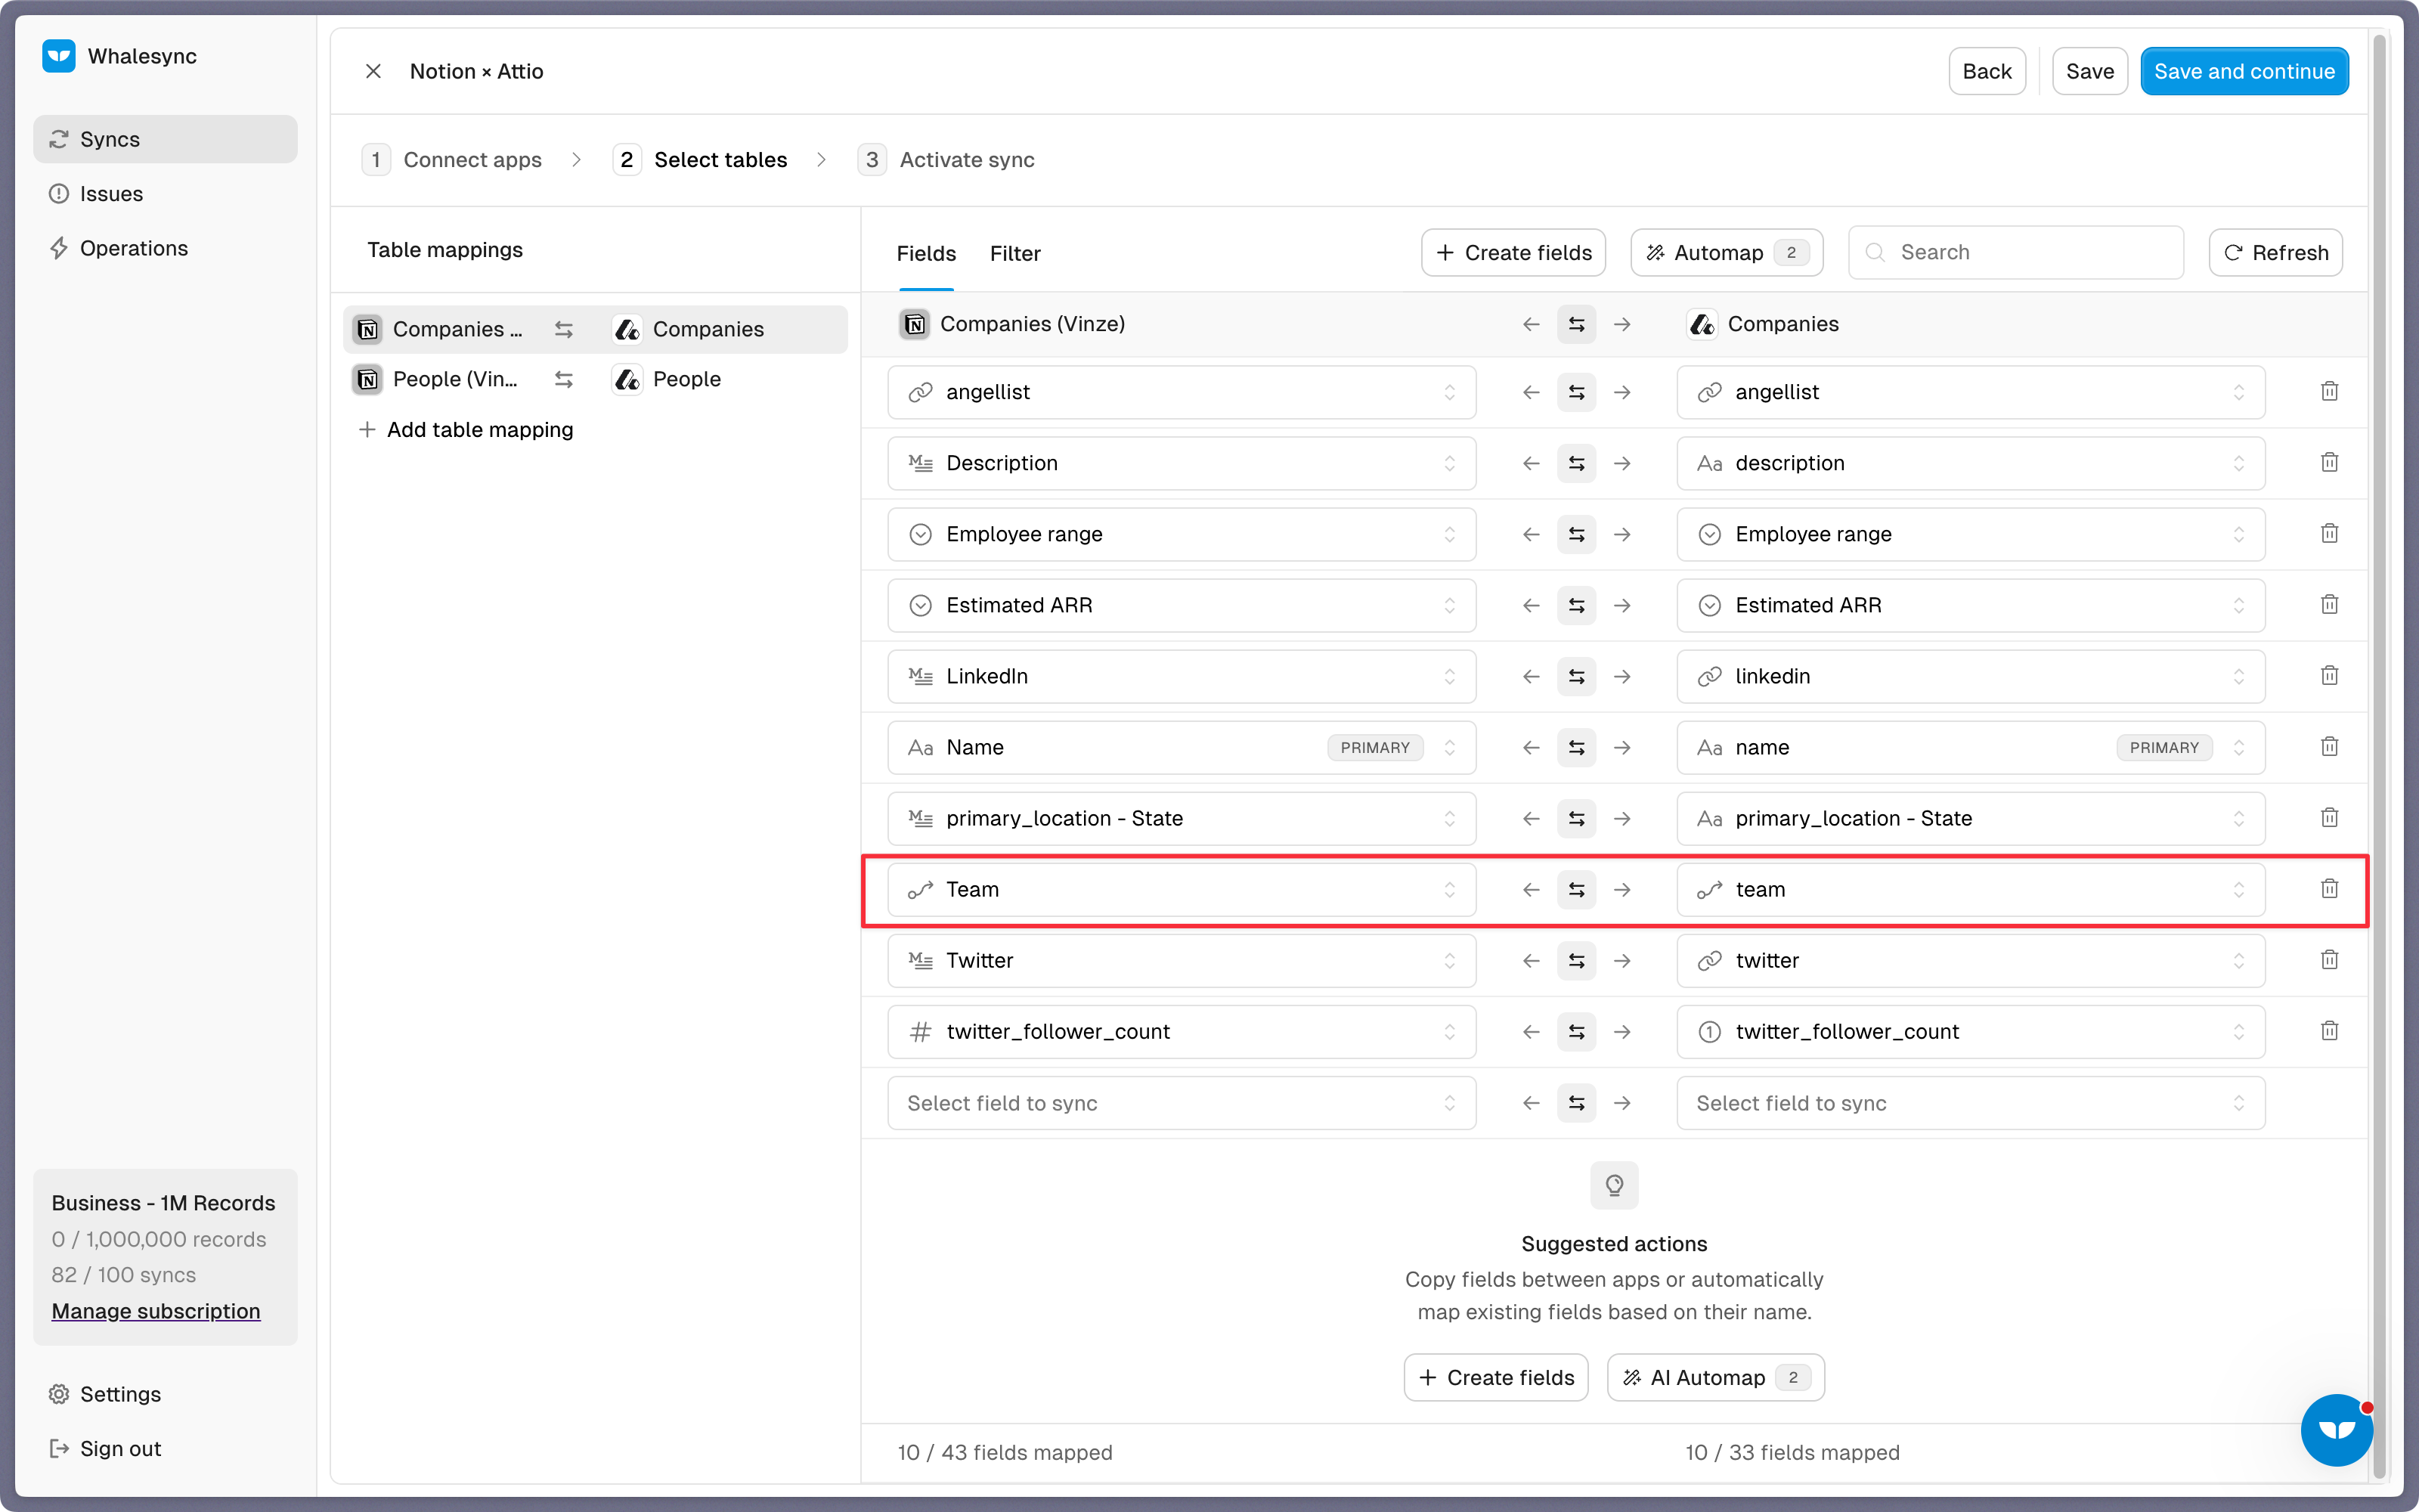Toggle two-way sync for Team row
Image resolution: width=2419 pixels, height=1512 pixels.
pos(1576,889)
